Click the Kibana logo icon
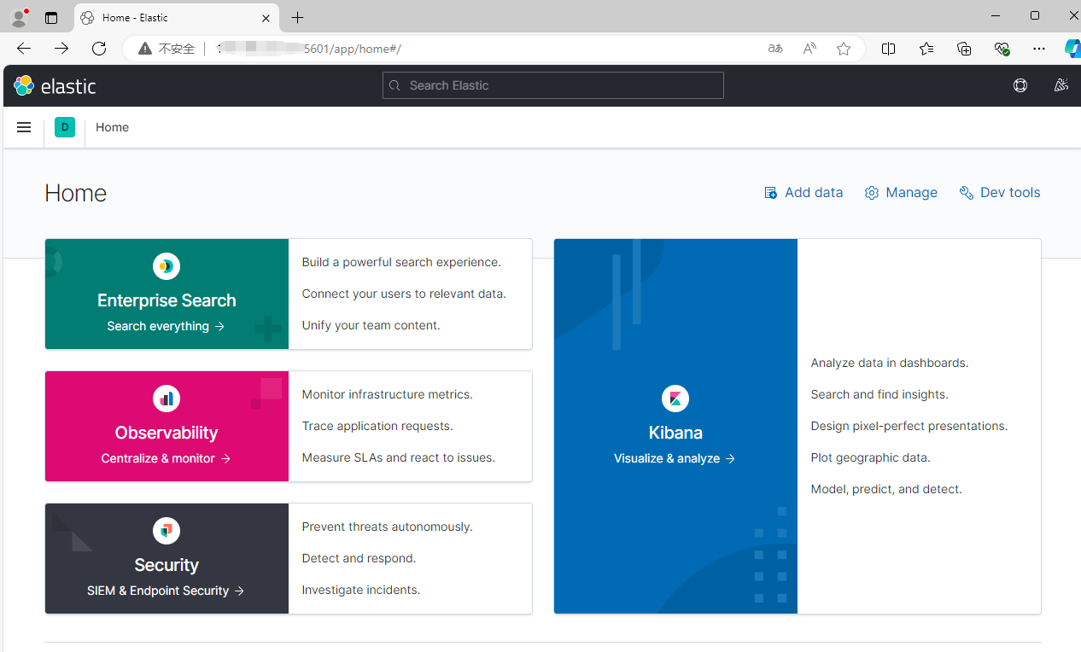1081x652 pixels. [x=675, y=399]
